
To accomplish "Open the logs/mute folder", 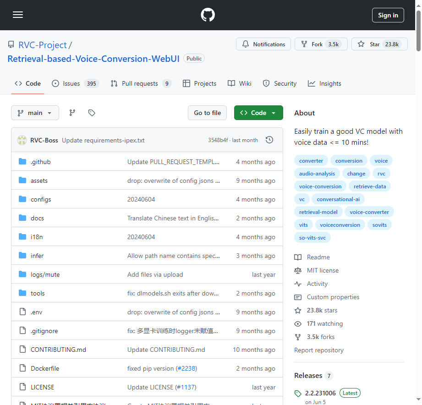I will coord(45,274).
